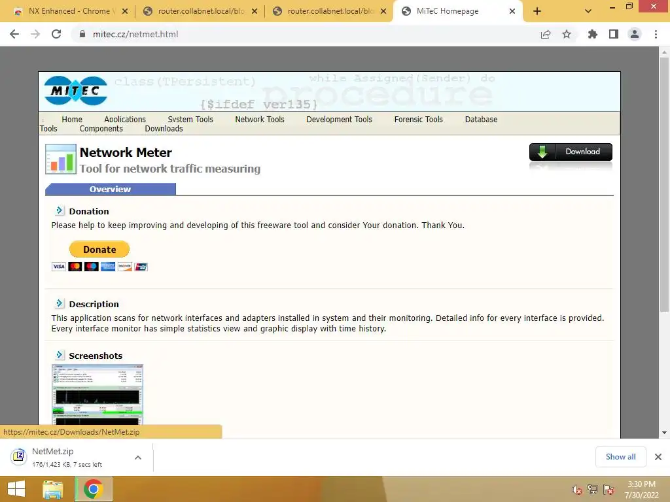Screen dimensions: 670x502
Task: Open the Extensions puzzle icon
Action: pyautogui.click(x=593, y=34)
